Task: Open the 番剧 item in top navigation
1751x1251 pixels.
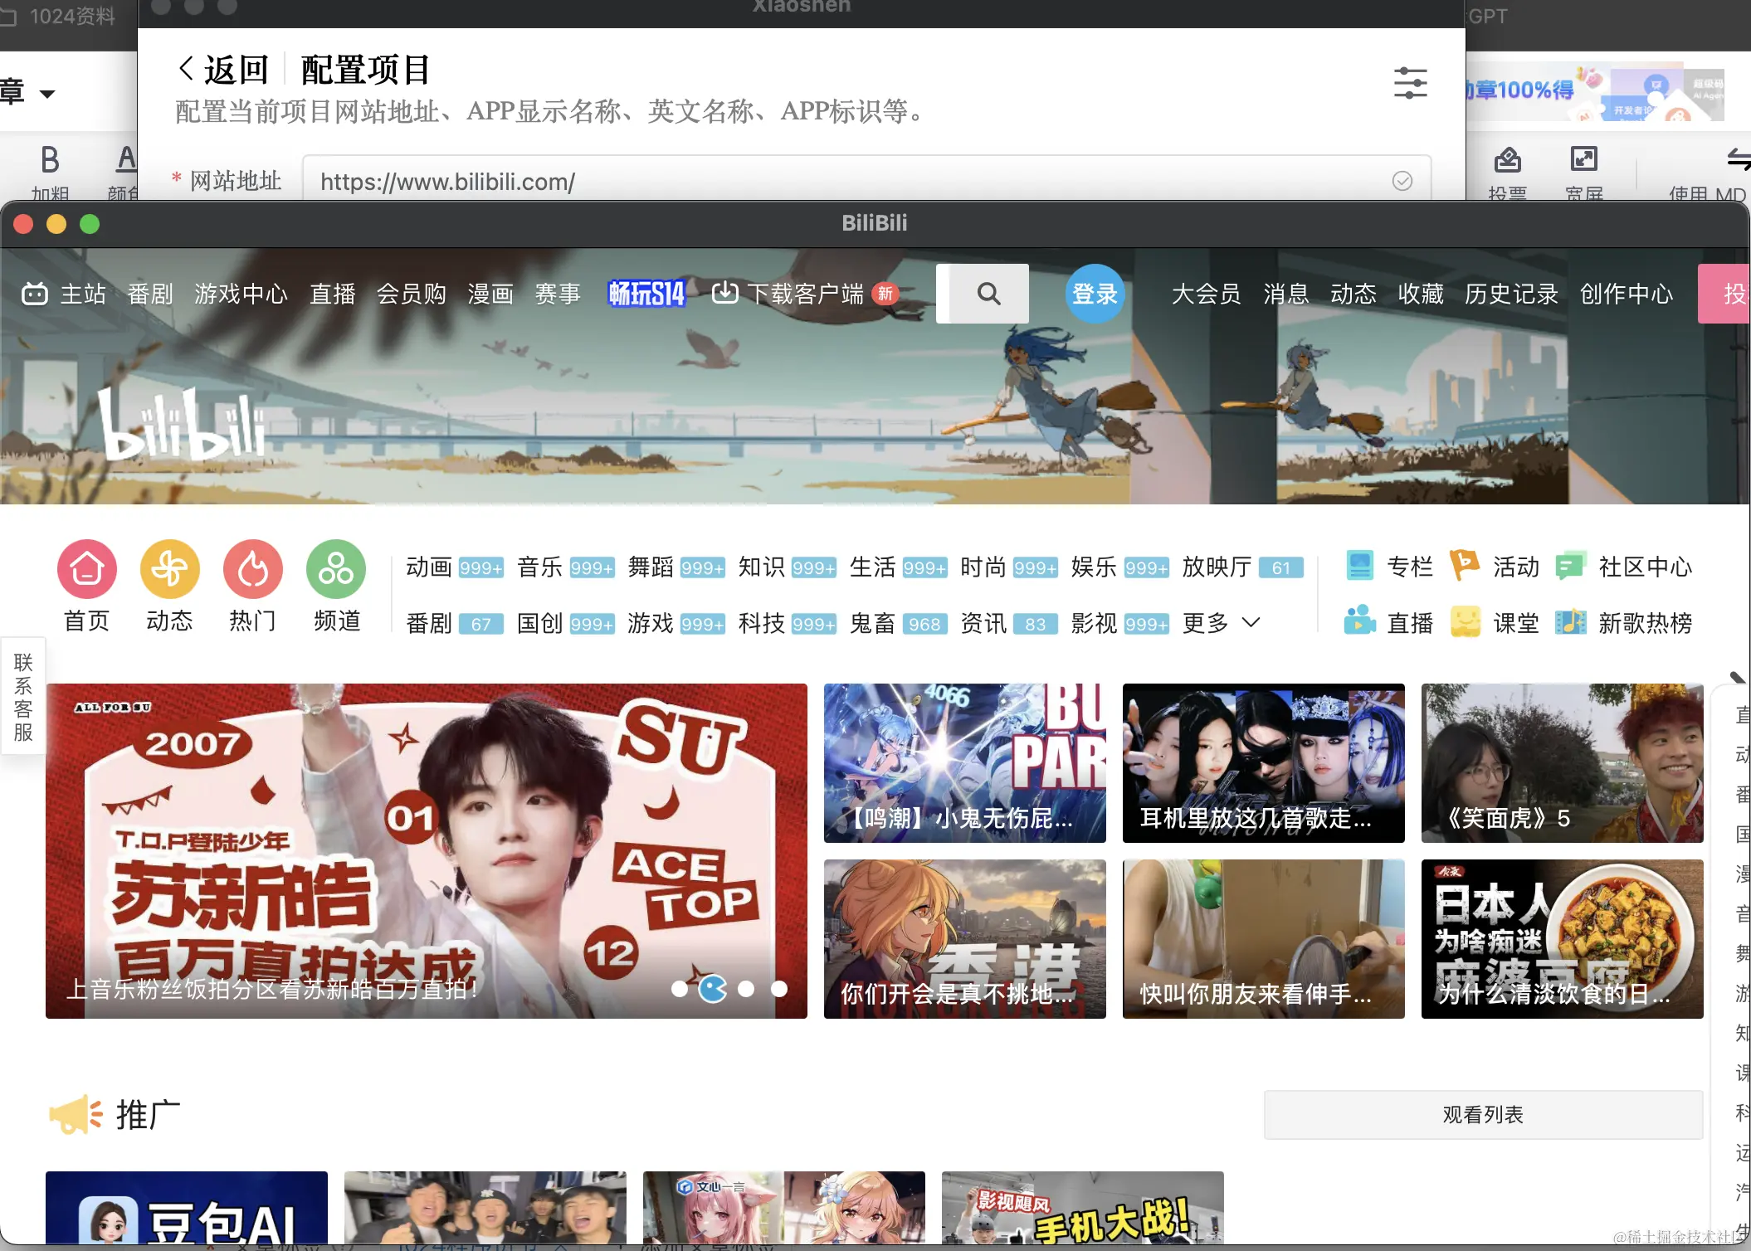Action: (x=150, y=294)
